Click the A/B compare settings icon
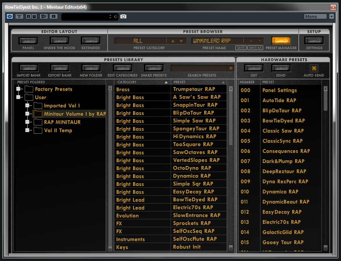Viewport: 341px width, 261px height. [x=44, y=16]
